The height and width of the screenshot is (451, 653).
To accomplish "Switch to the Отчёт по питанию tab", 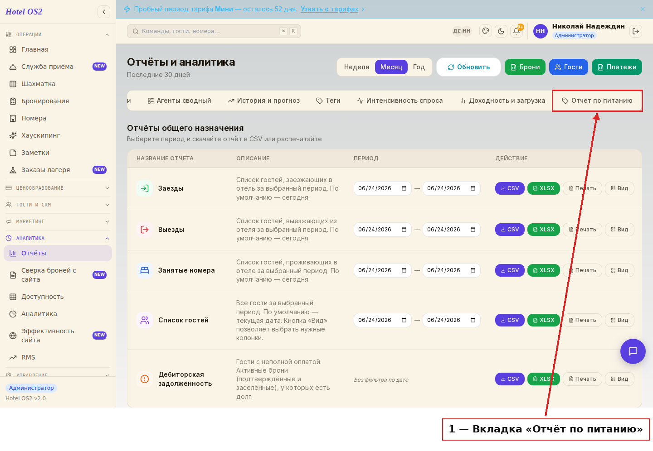I will tap(597, 101).
